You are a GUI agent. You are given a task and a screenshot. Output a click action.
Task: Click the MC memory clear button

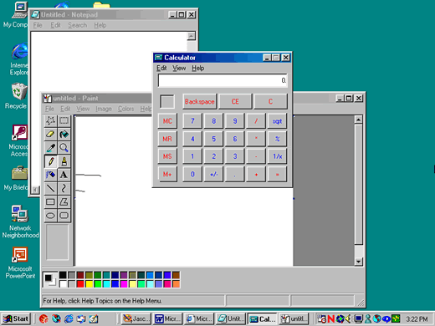tap(167, 121)
